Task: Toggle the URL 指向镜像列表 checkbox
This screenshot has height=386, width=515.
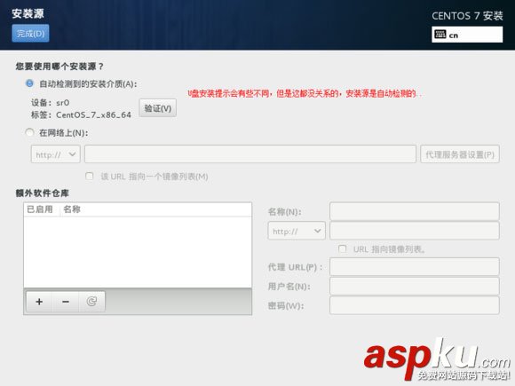Action: point(342,248)
